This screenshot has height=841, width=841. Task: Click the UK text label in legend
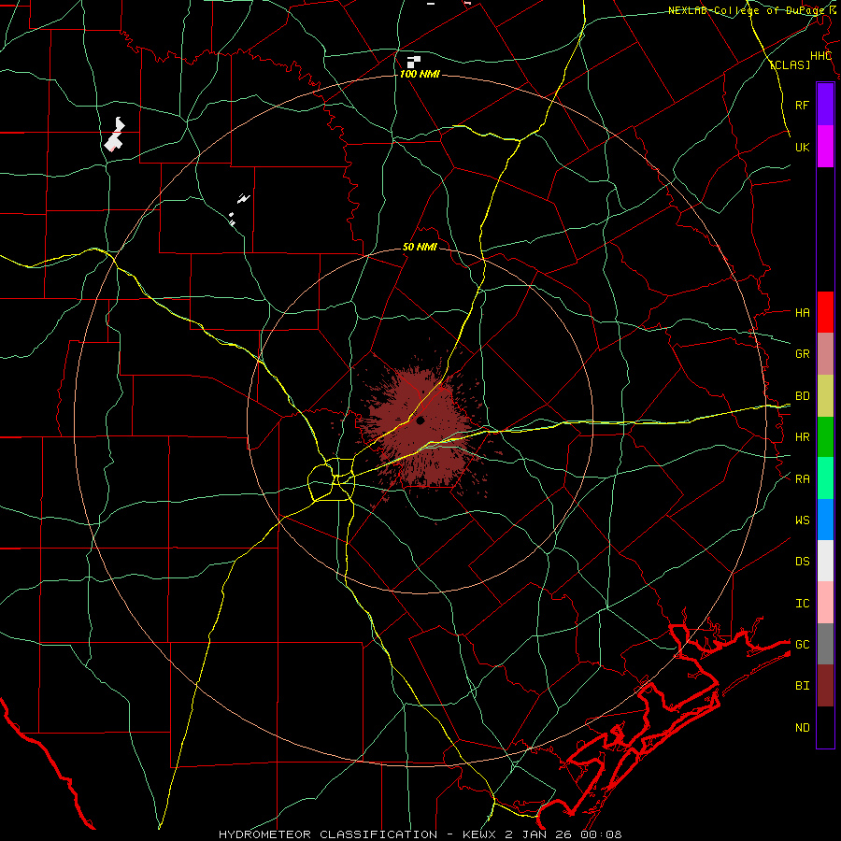click(x=802, y=147)
